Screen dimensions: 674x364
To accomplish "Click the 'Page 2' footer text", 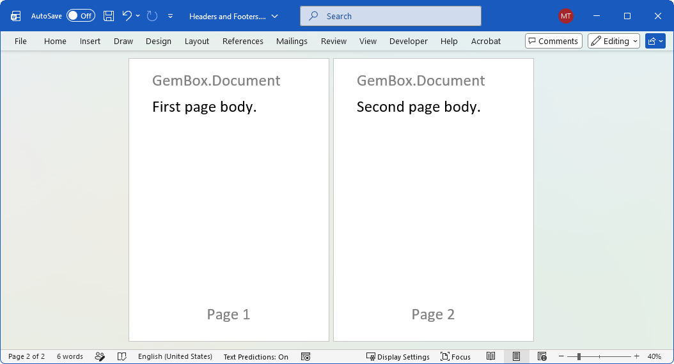I will click(433, 315).
